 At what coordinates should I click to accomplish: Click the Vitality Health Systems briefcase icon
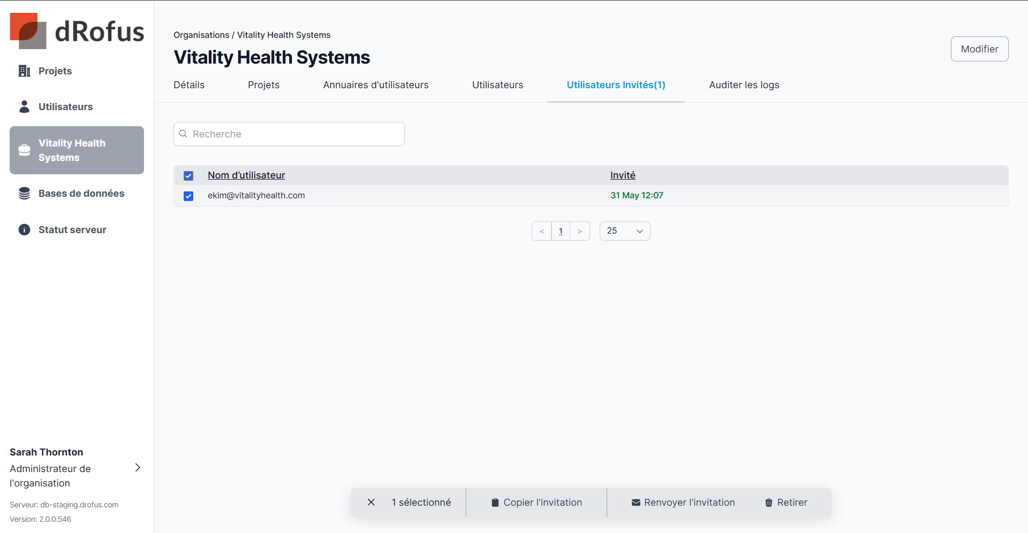click(x=24, y=150)
